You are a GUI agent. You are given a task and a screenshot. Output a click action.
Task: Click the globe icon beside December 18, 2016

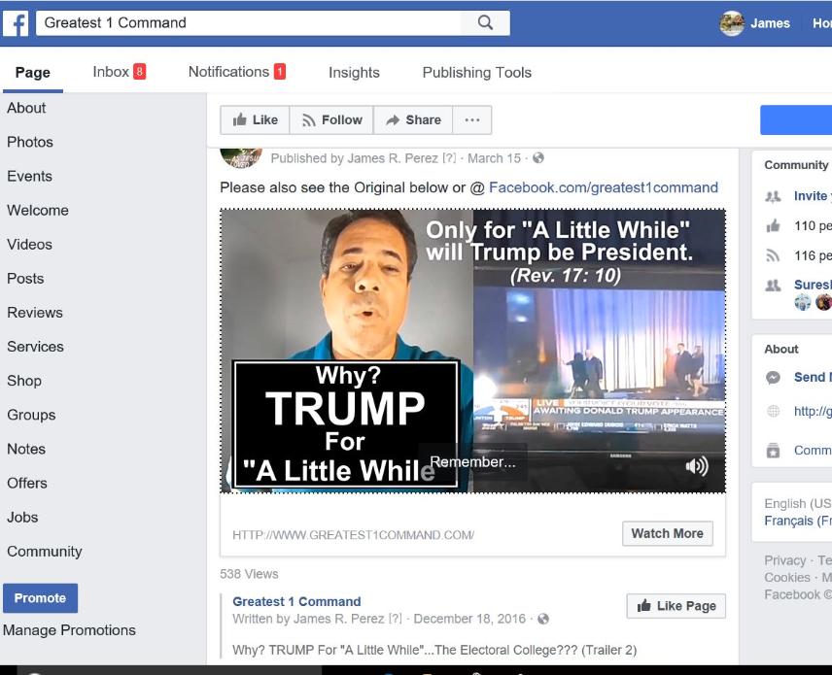tap(542, 619)
